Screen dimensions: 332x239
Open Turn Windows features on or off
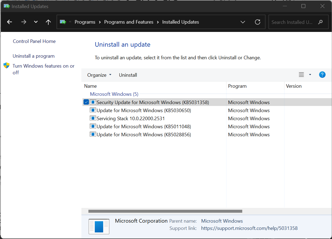(44, 69)
